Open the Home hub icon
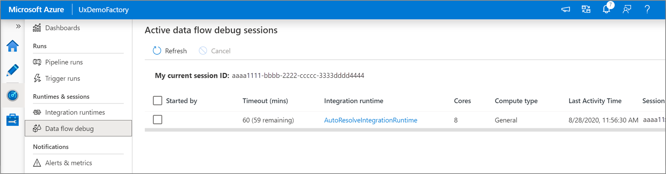The height and width of the screenshot is (174, 666). pos(13,46)
